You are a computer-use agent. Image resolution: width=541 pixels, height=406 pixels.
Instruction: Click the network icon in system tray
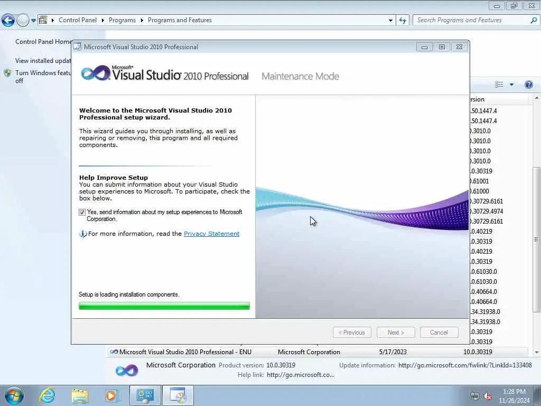[475, 396]
